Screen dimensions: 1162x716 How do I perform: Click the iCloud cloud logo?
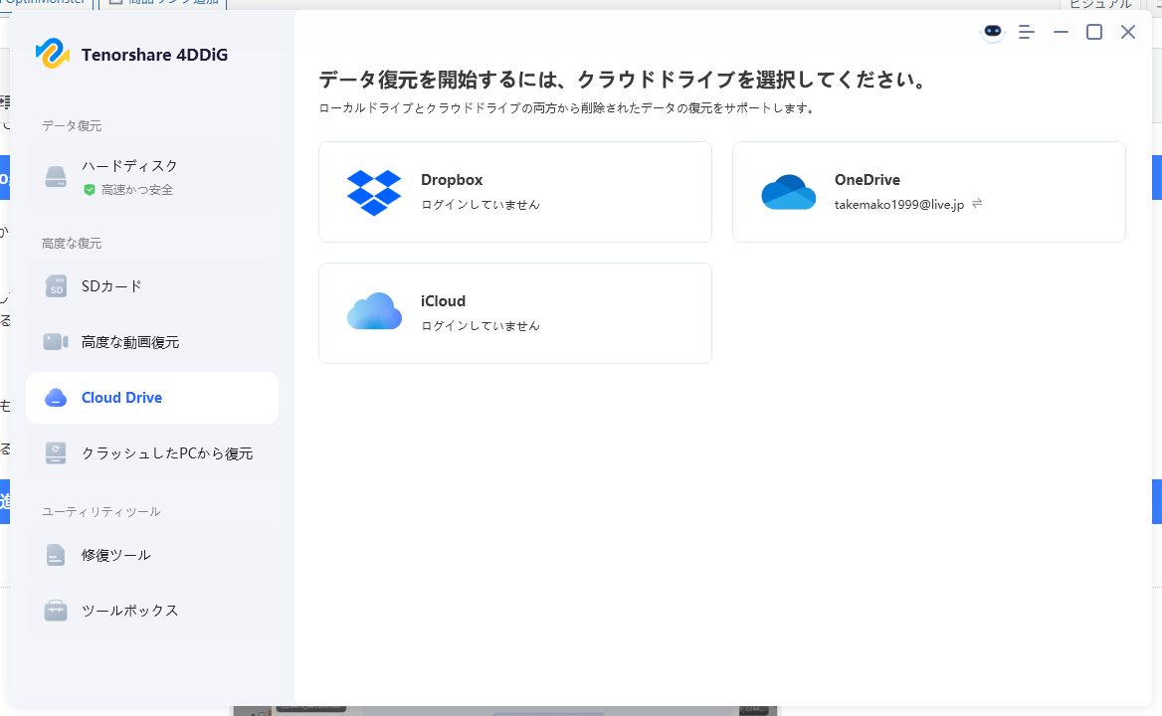tap(374, 312)
